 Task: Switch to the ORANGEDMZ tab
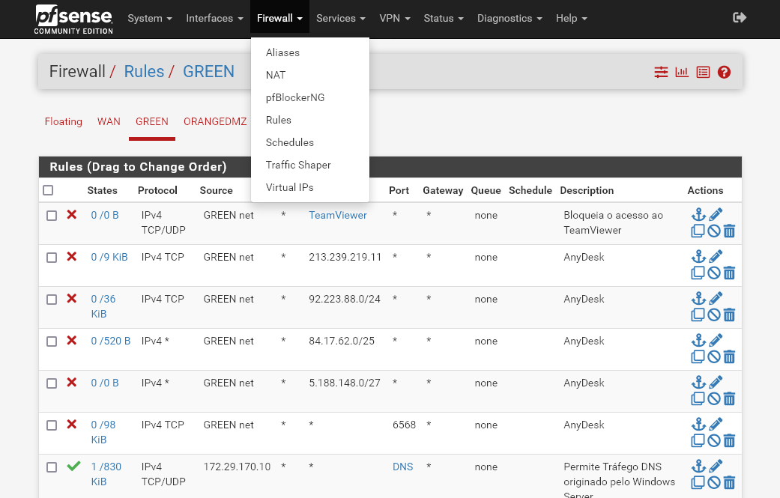215,121
